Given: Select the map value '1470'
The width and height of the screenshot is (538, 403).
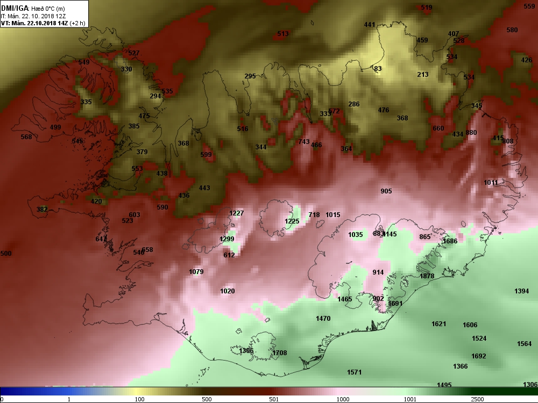Looking at the screenshot, I should (323, 318).
